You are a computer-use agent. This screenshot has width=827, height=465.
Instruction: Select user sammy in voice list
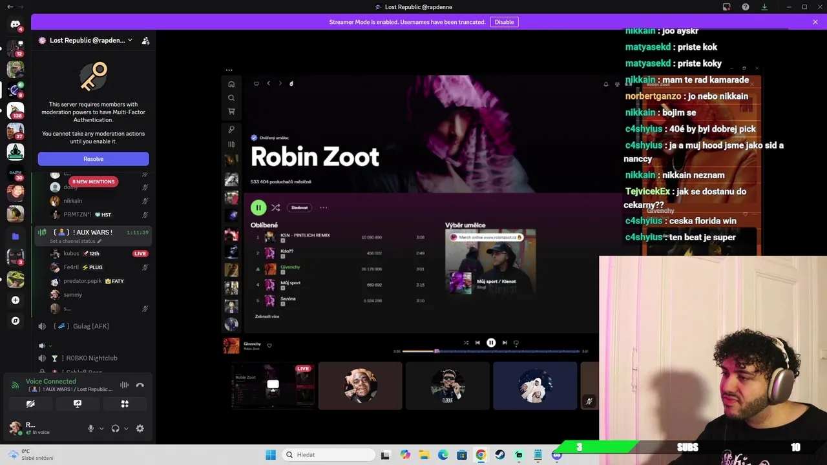point(99,294)
